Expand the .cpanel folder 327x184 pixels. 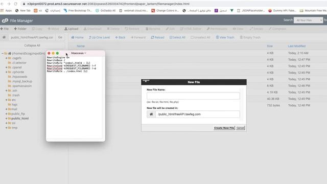point(6,67)
